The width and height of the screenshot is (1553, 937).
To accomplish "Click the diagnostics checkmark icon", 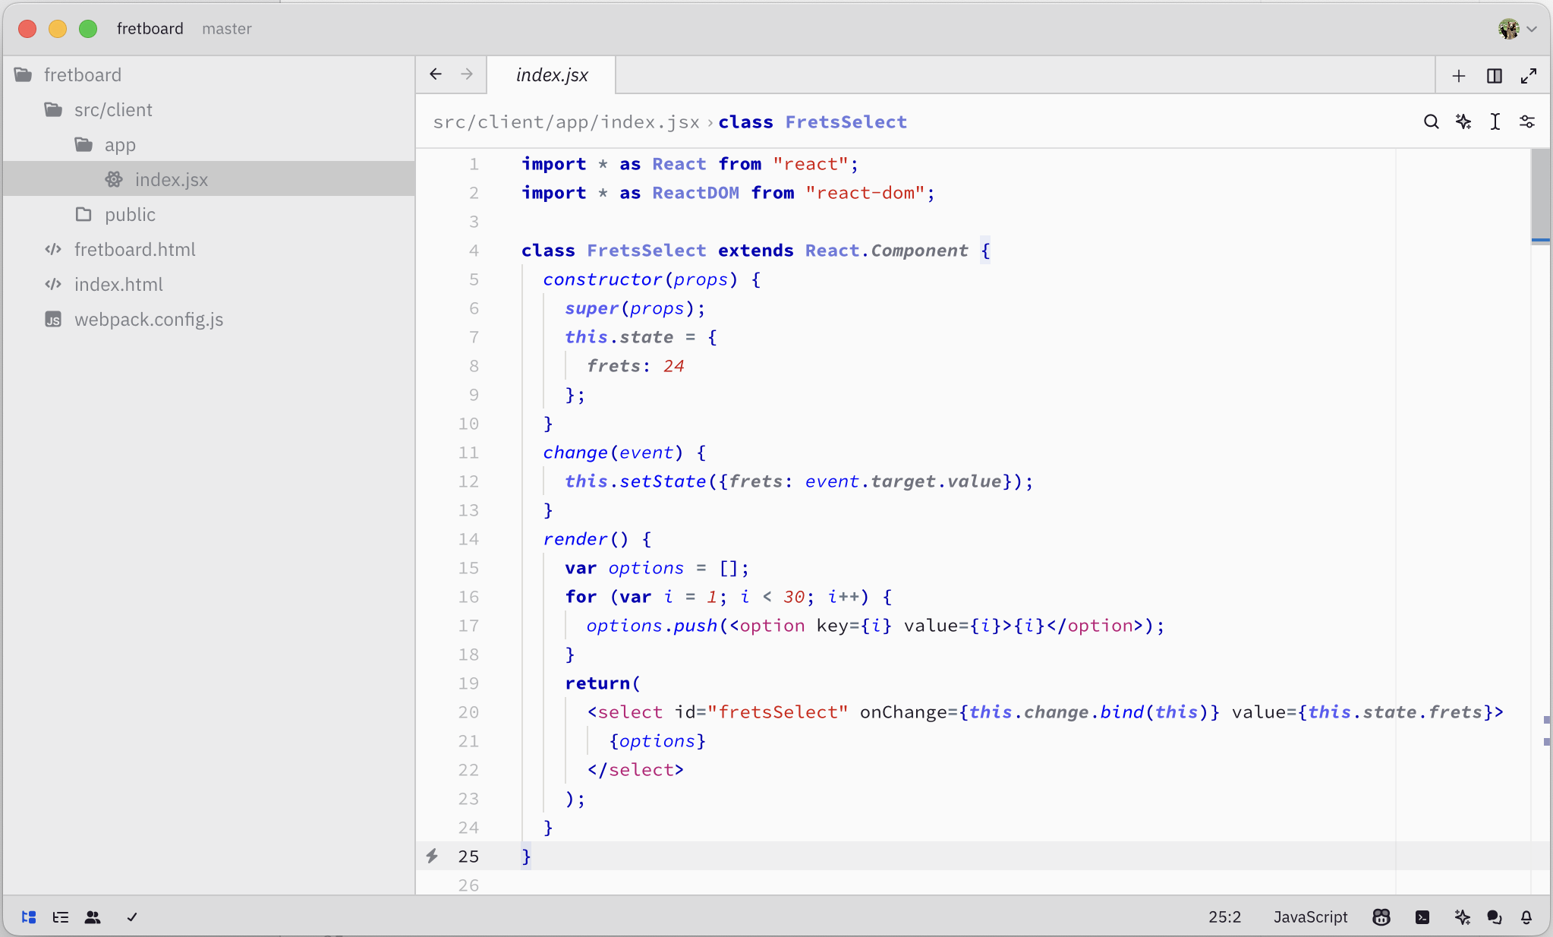I will 132,917.
